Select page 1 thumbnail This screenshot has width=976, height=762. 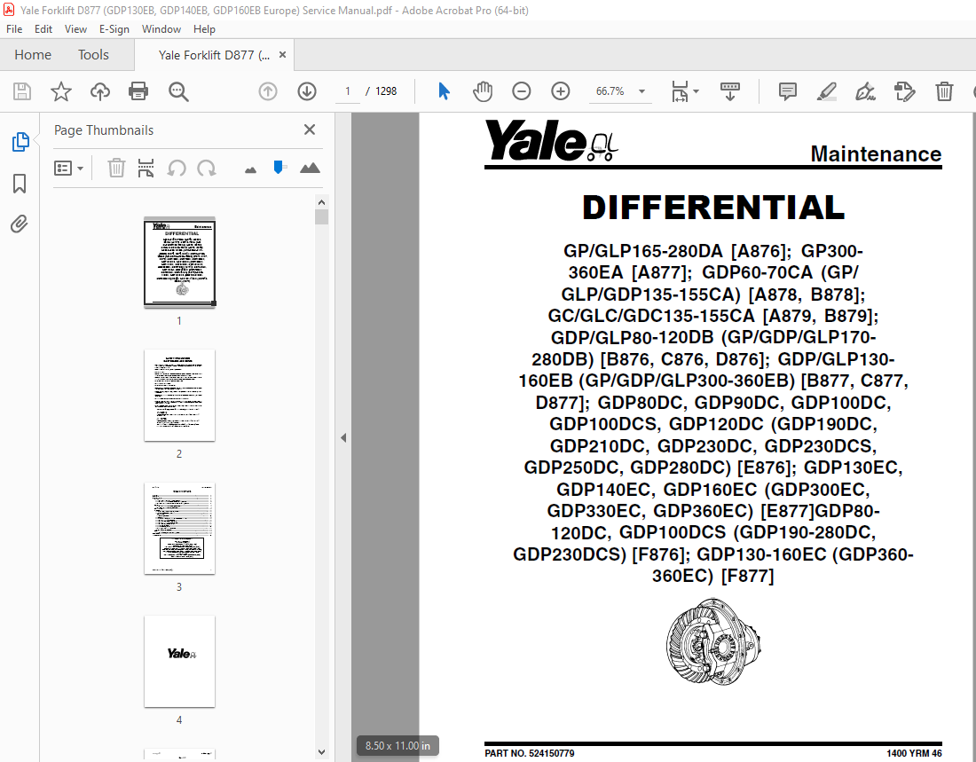coord(179,262)
